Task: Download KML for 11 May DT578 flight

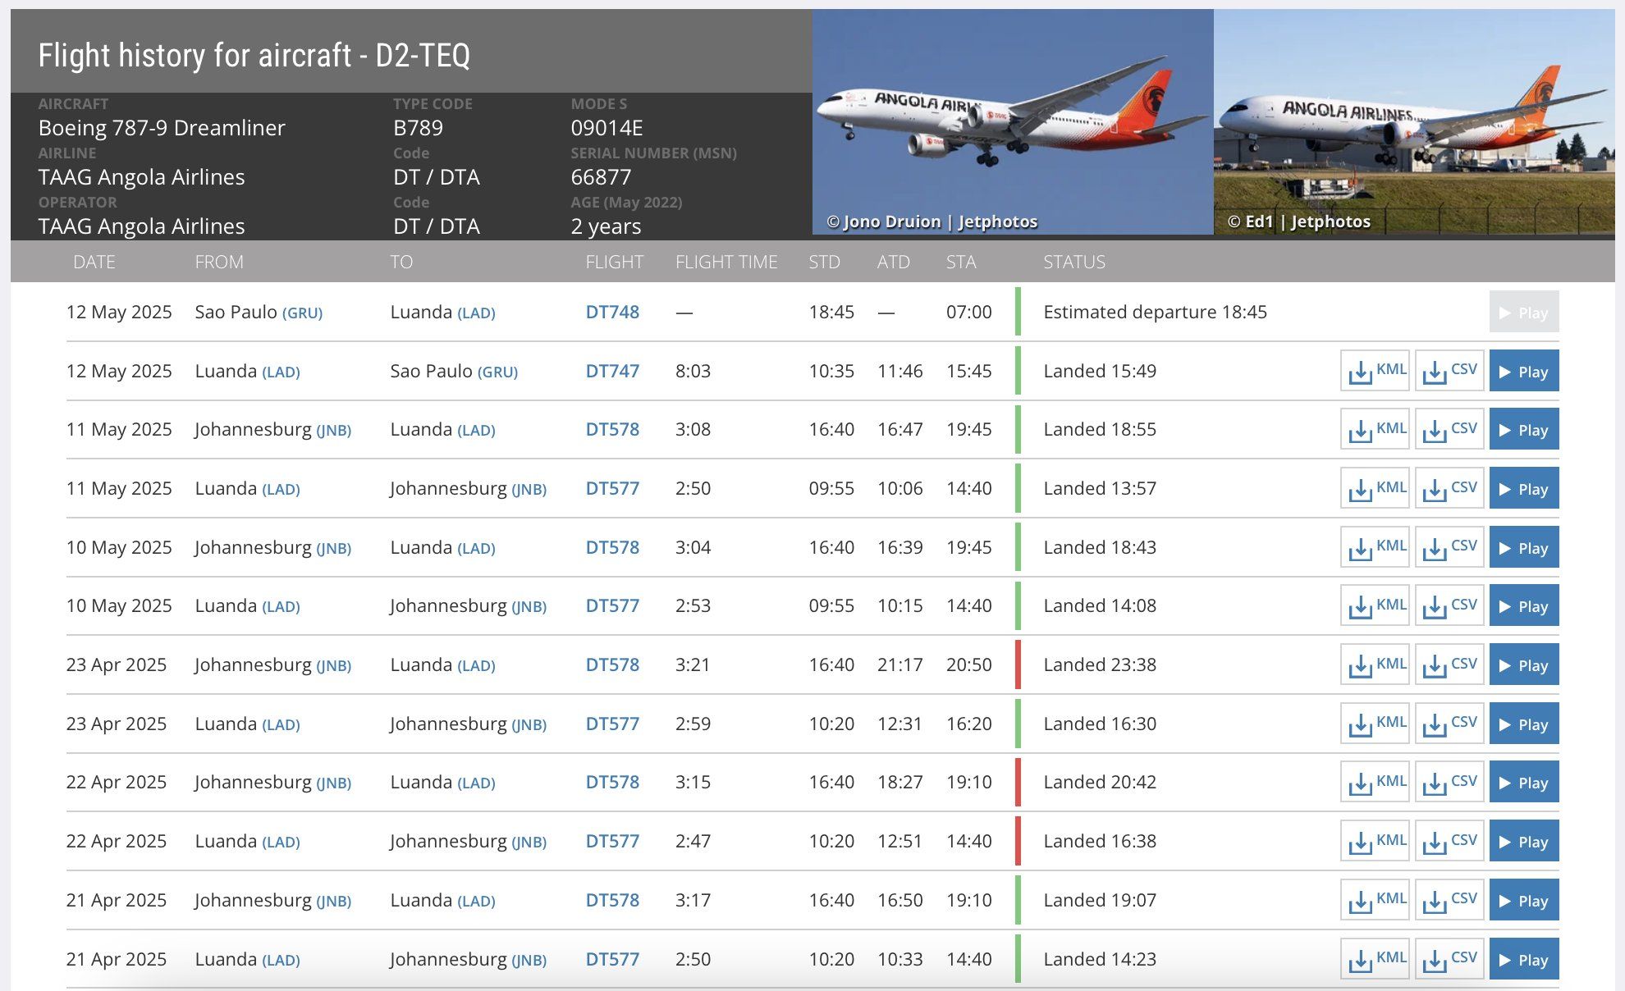Action: pyautogui.click(x=1375, y=430)
